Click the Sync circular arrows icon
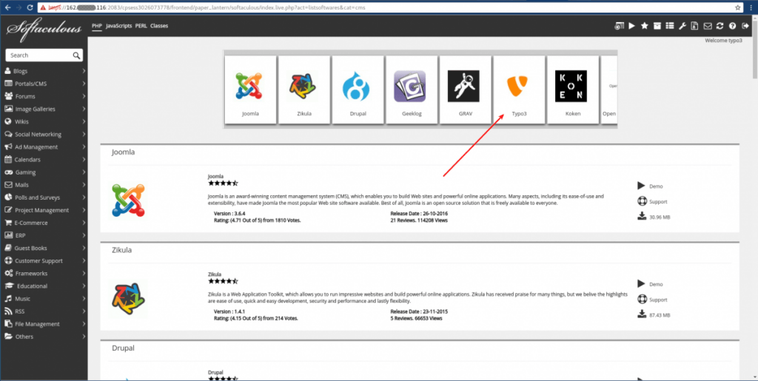 [720, 26]
